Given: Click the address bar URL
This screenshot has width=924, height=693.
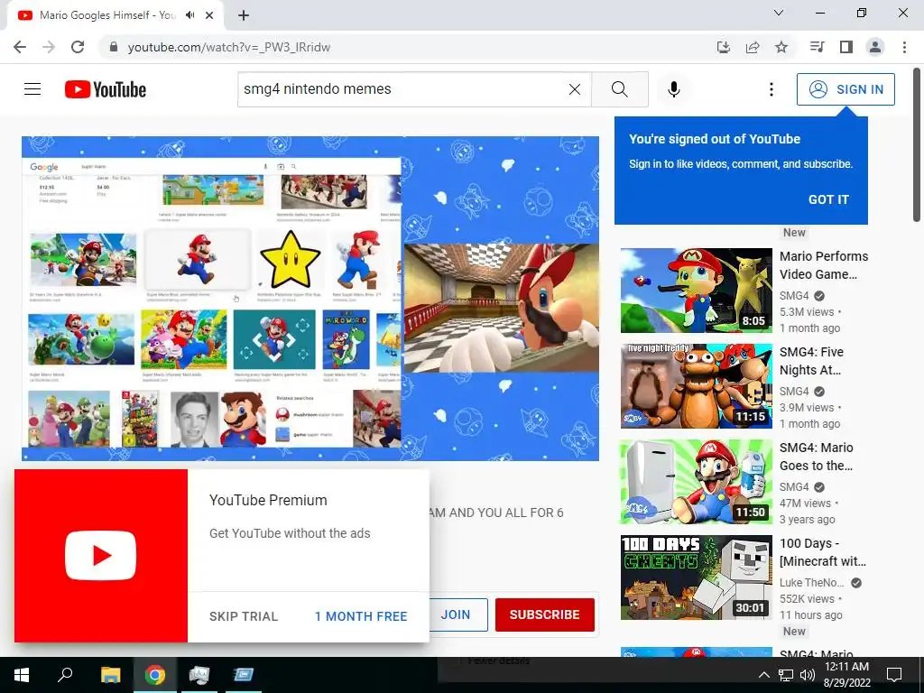Looking at the screenshot, I should (x=228, y=47).
